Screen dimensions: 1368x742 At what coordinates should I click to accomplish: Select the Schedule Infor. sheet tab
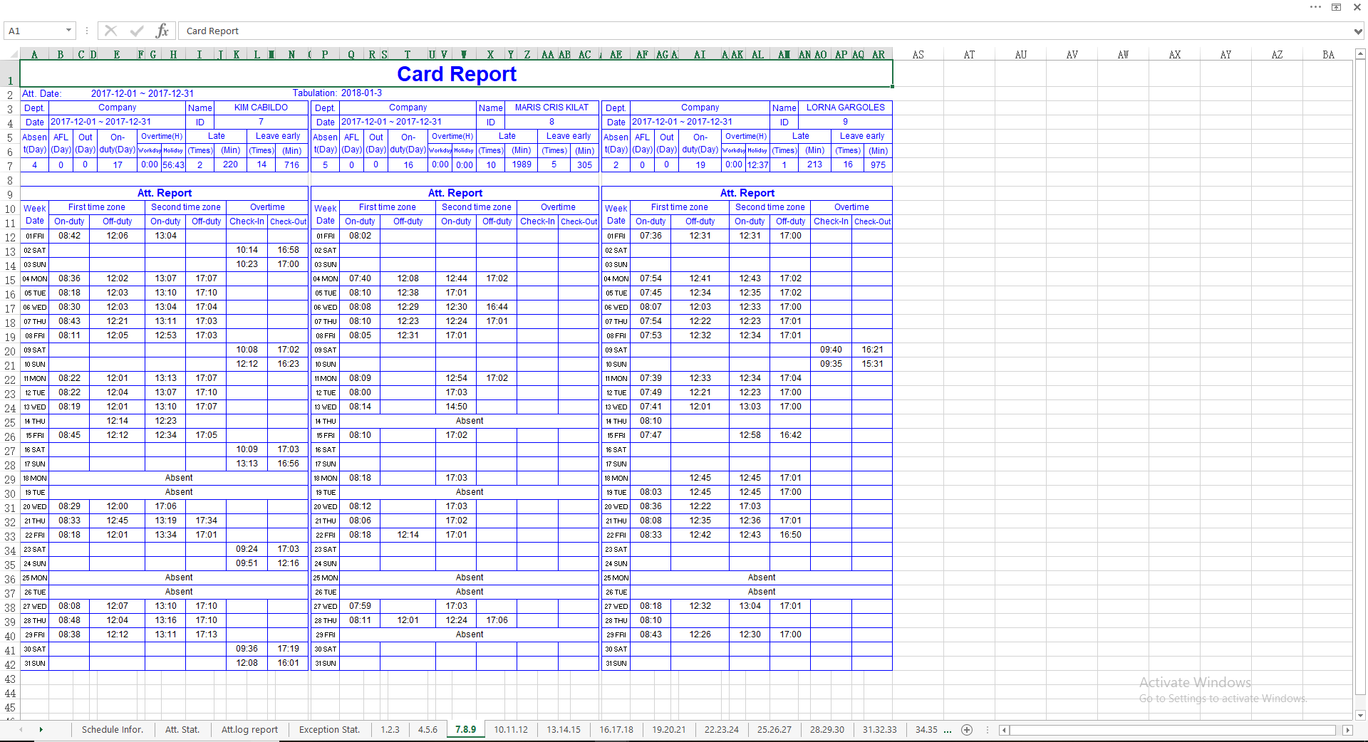coord(112,729)
